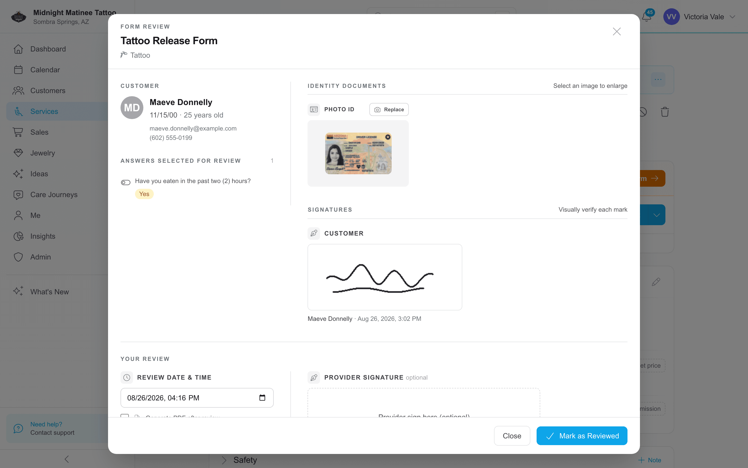Click the Sombra Springs, AZ location text
This screenshot has width=748, height=468.
(x=61, y=22)
